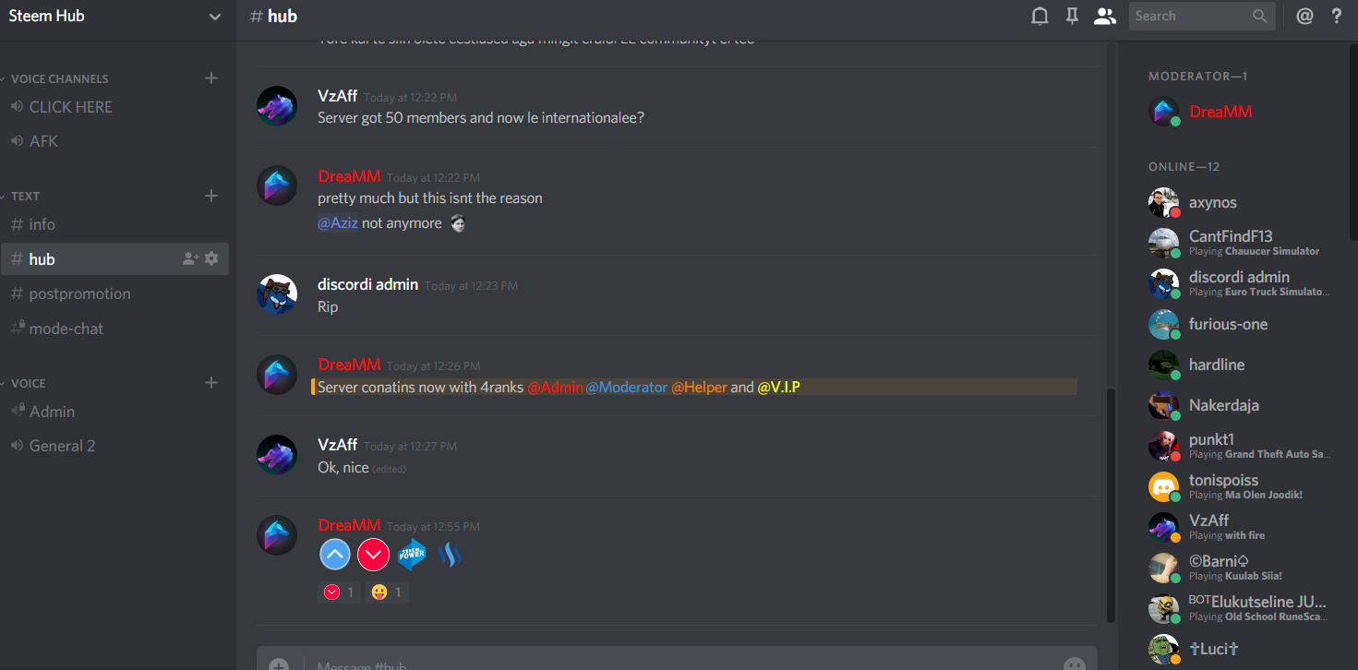Open recent mentions @ icon
This screenshot has width=1358, height=670.
(1304, 16)
